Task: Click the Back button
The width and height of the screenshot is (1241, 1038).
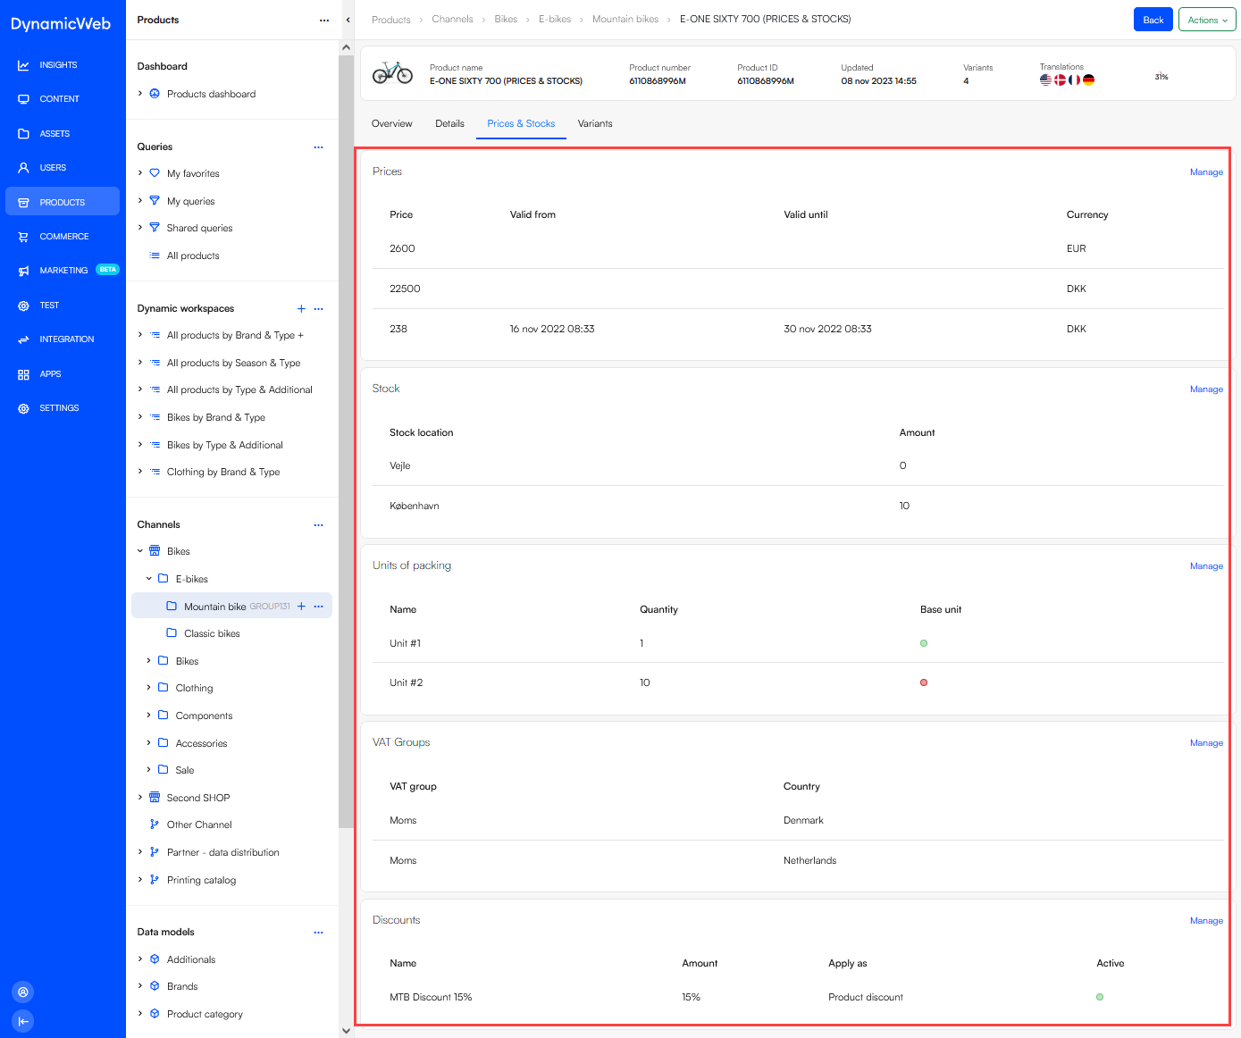Action: [x=1153, y=20]
